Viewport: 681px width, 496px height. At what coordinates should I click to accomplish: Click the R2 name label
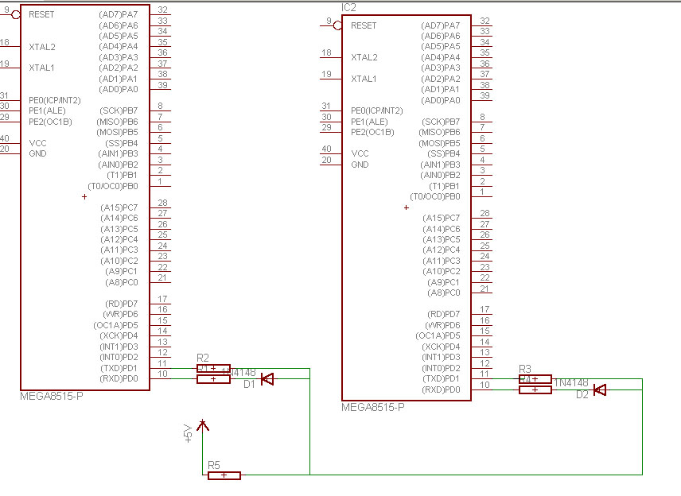click(x=203, y=358)
